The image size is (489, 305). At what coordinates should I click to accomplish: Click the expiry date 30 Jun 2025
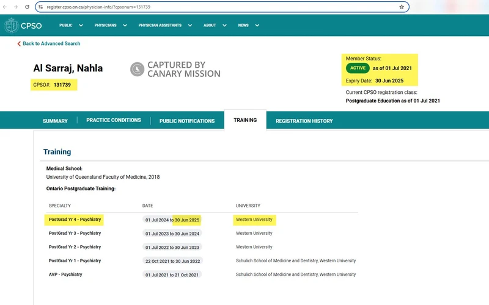tap(389, 81)
